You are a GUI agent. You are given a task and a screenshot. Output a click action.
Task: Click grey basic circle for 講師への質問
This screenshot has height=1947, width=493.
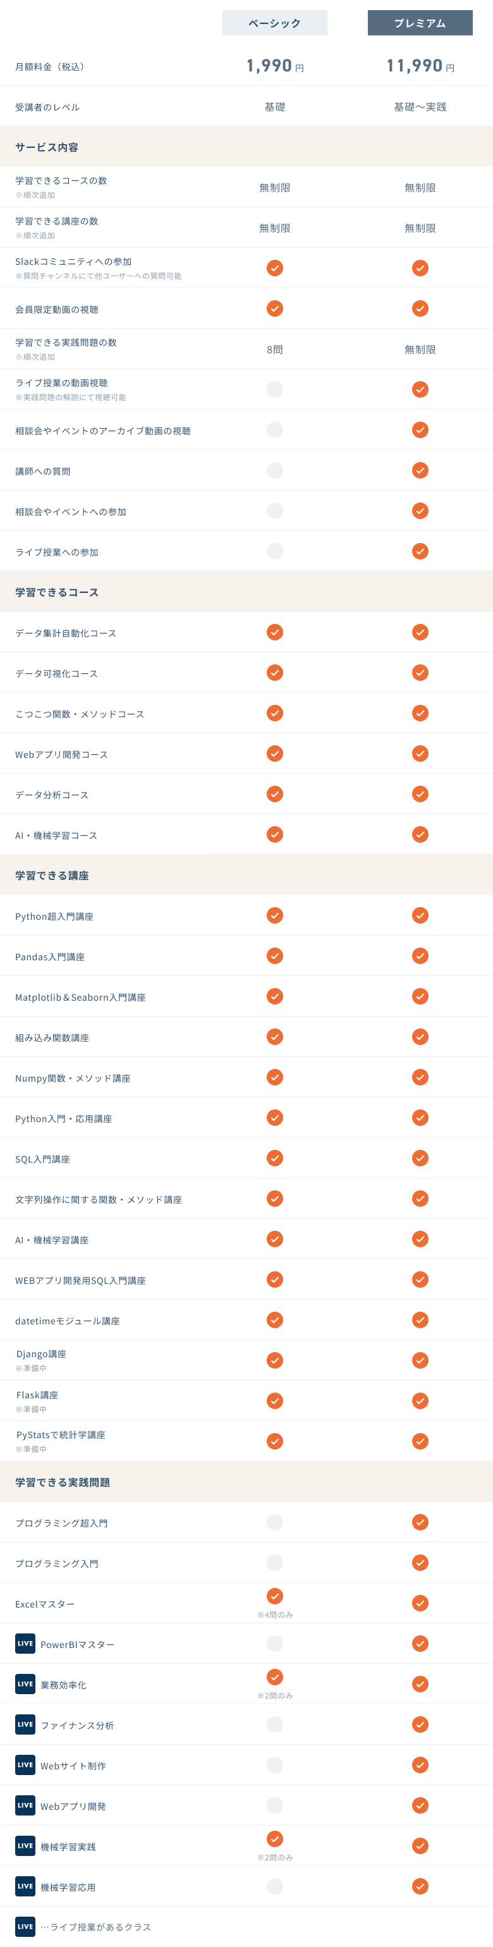[275, 470]
